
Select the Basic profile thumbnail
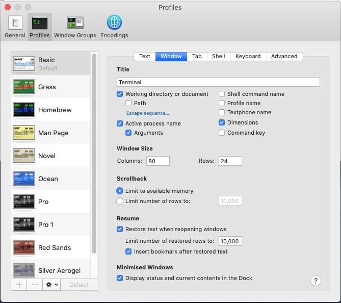(x=24, y=64)
